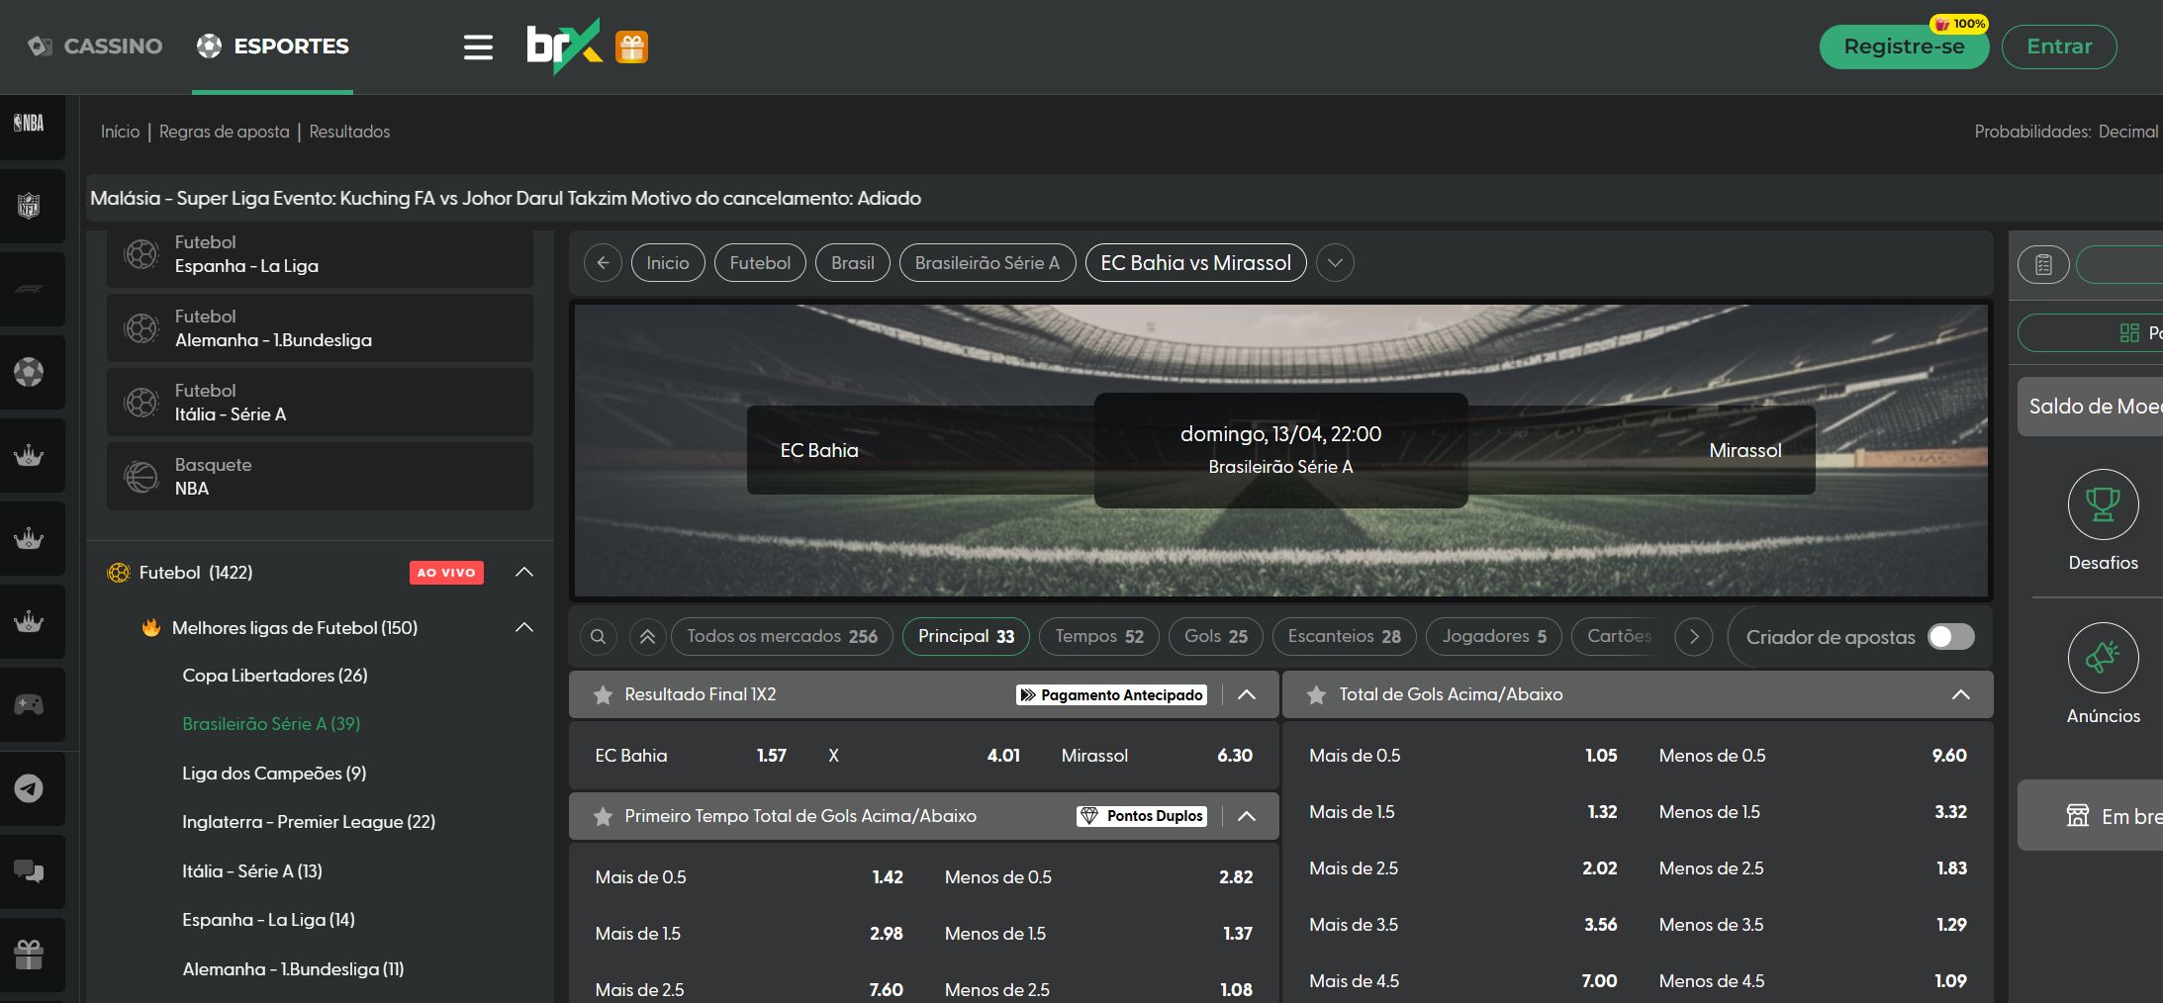
Task: Open the Formula 1 logo shortcut
Action: tap(29, 289)
